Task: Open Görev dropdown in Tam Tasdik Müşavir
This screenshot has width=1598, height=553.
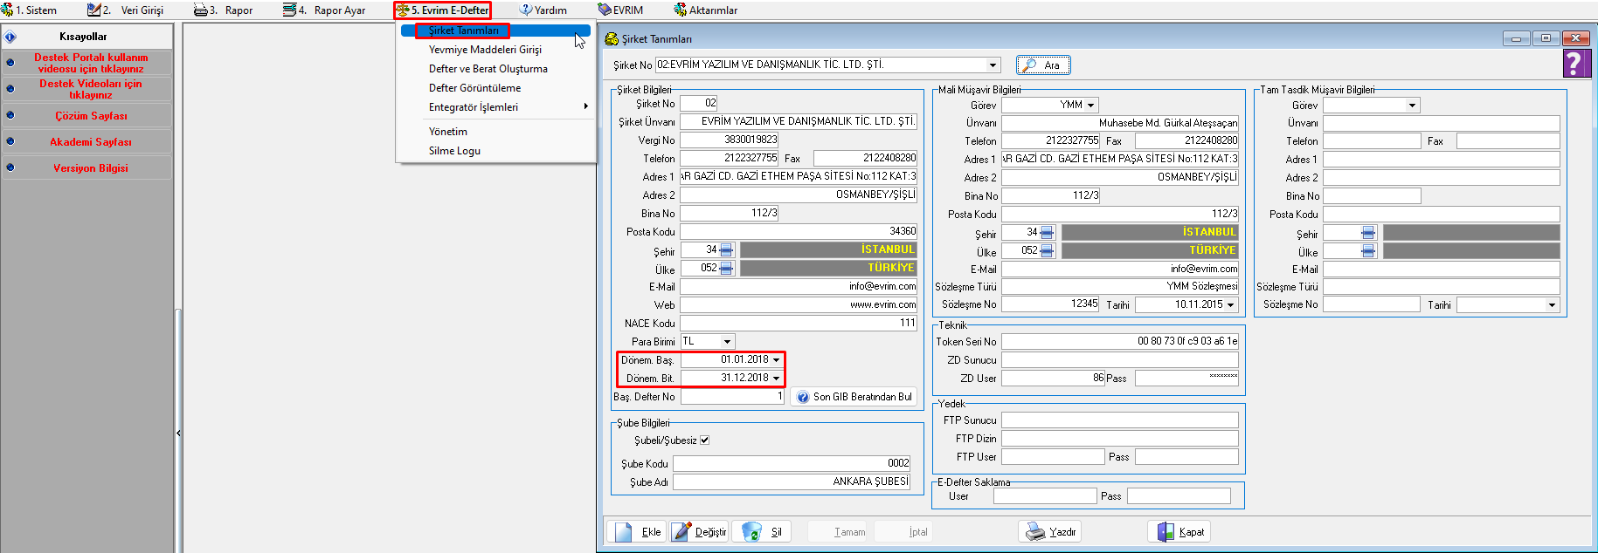Action: [x=1412, y=106]
